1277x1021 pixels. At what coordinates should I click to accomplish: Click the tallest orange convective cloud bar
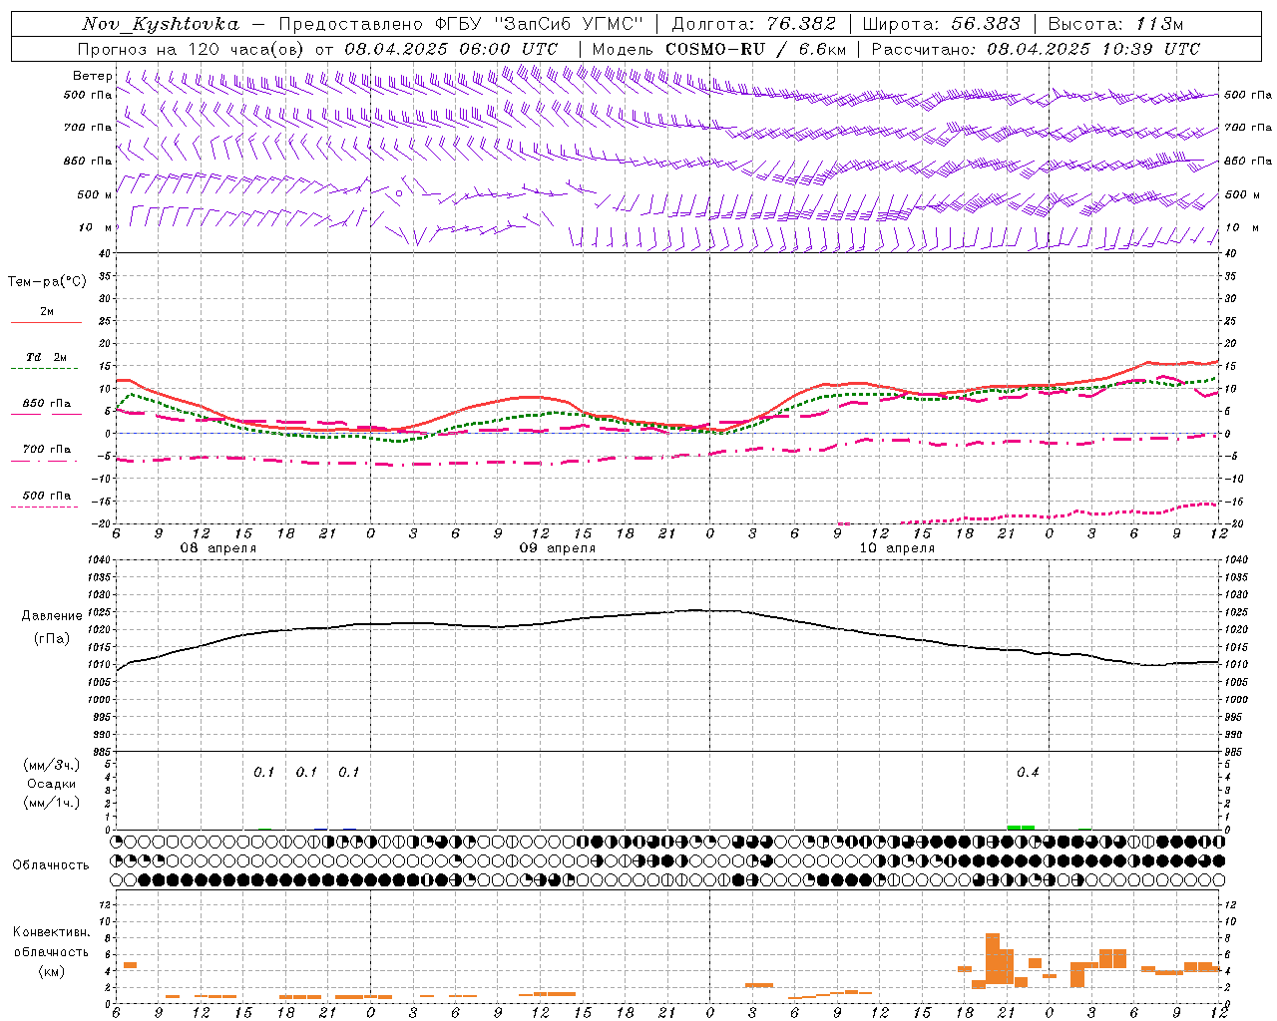point(992,959)
